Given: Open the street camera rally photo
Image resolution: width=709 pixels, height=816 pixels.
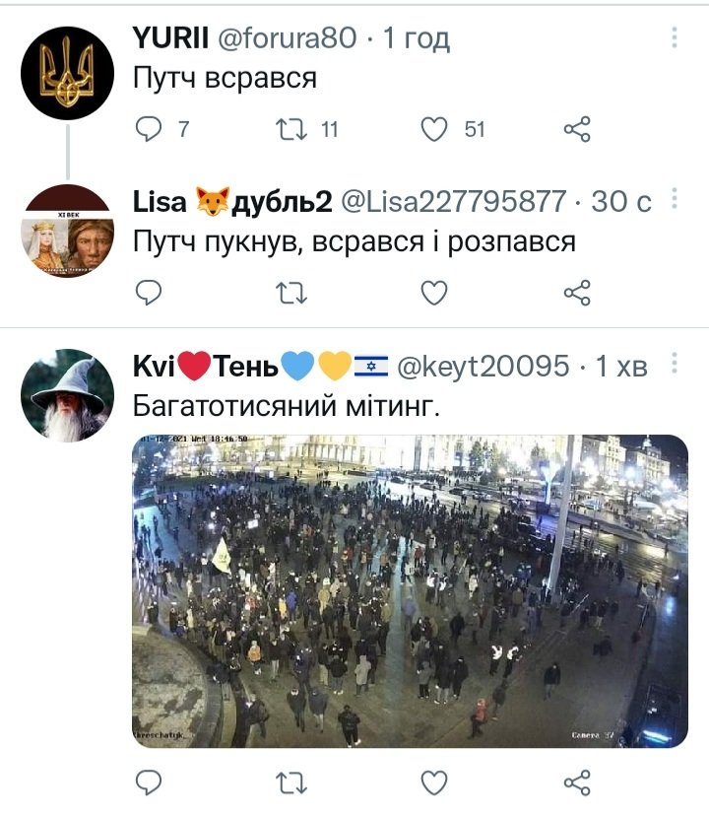Looking at the screenshot, I should pos(410,591).
